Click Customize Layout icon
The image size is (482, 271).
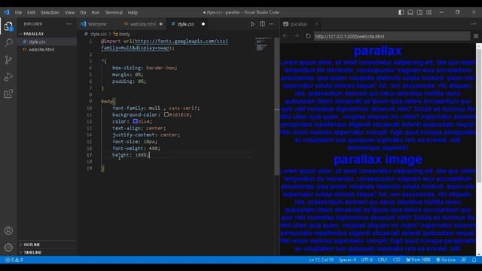click(429, 12)
